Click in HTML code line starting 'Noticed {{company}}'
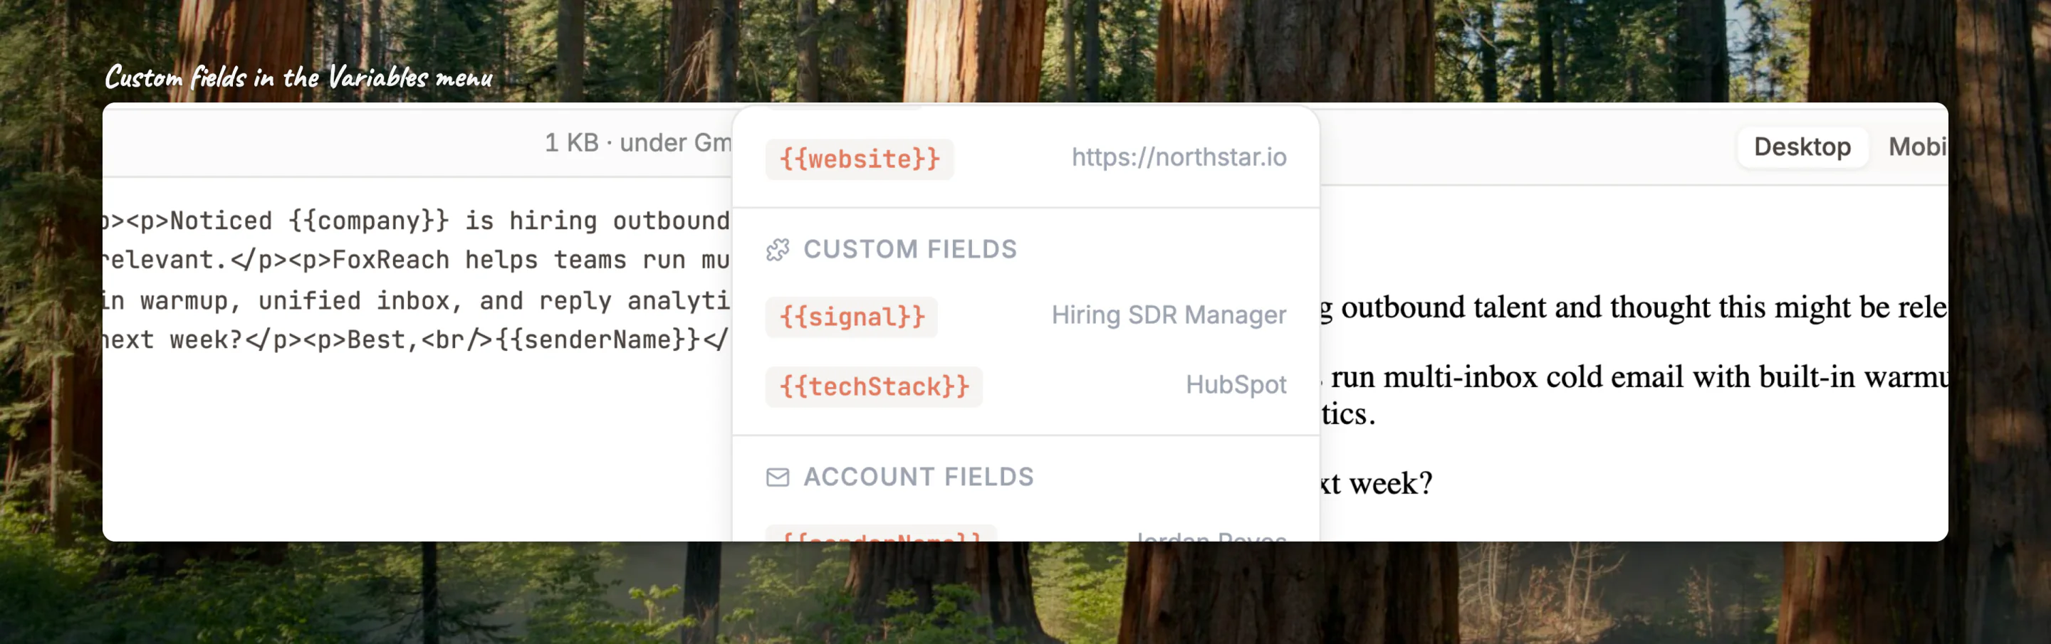 click(x=417, y=221)
